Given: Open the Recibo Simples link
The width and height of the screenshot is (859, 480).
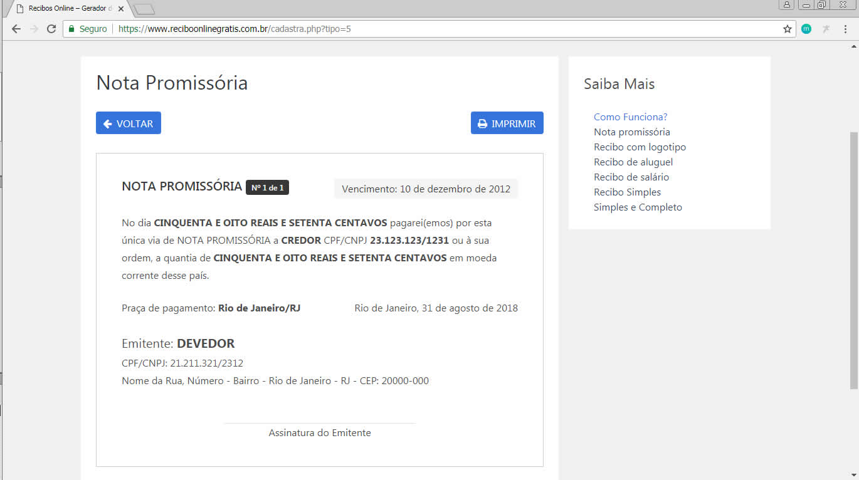Looking at the screenshot, I should (628, 192).
